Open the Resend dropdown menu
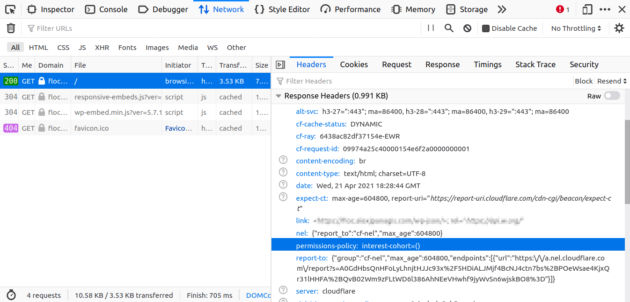Image resolution: width=630 pixels, height=302 pixels. (612, 81)
